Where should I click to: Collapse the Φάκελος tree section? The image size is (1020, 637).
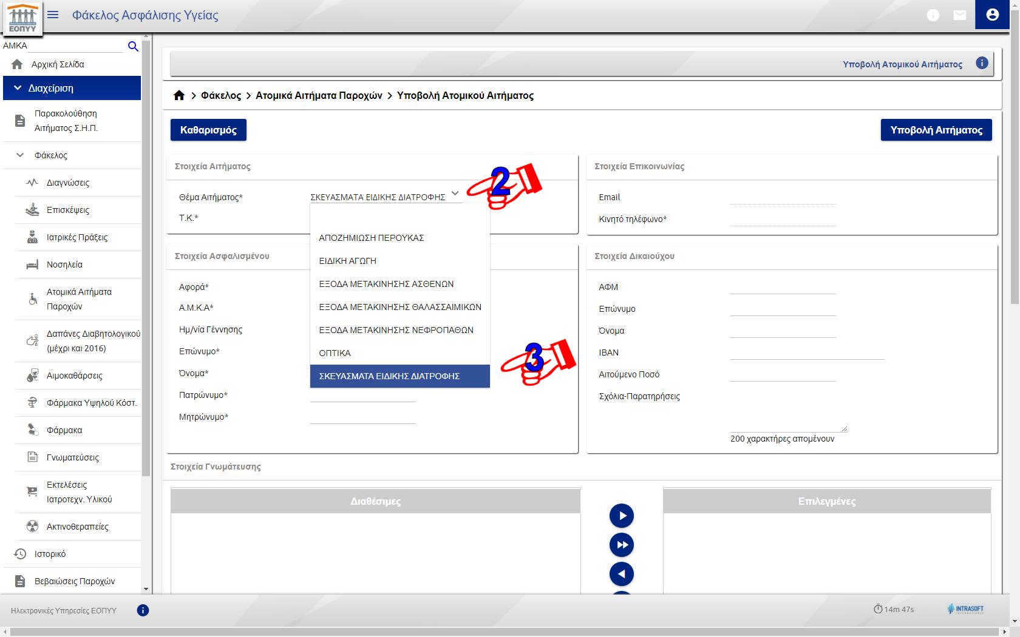[20, 155]
